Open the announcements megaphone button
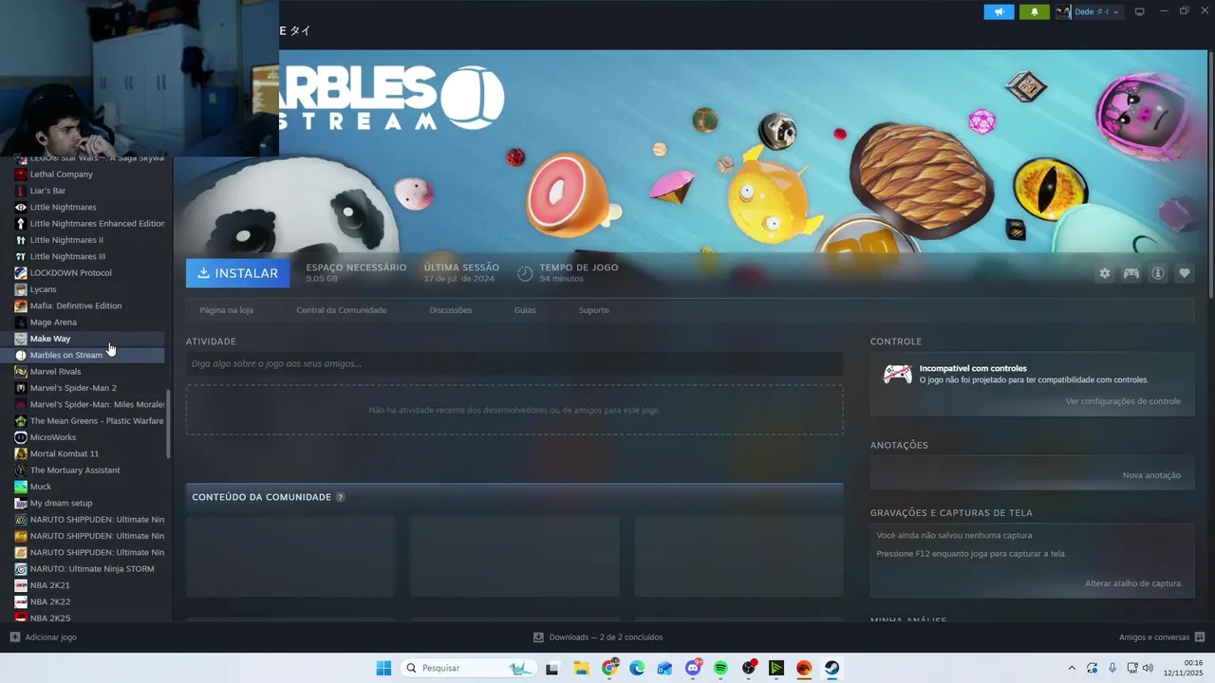Image resolution: width=1215 pixels, height=683 pixels. [x=999, y=11]
